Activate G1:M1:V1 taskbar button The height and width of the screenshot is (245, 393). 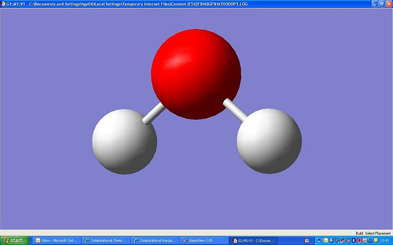coord(253,241)
